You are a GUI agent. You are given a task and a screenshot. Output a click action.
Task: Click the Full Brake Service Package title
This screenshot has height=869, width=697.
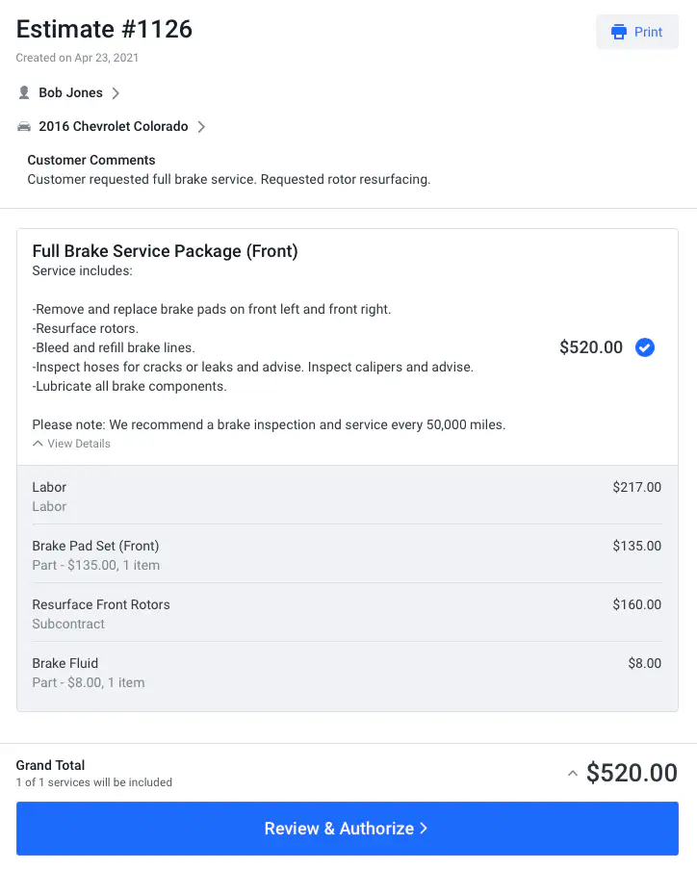tap(165, 251)
